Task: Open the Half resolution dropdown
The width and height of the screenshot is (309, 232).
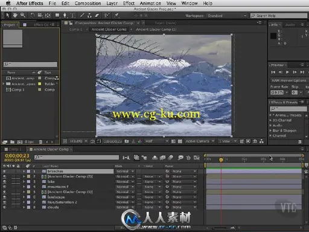Action: pos(156,141)
